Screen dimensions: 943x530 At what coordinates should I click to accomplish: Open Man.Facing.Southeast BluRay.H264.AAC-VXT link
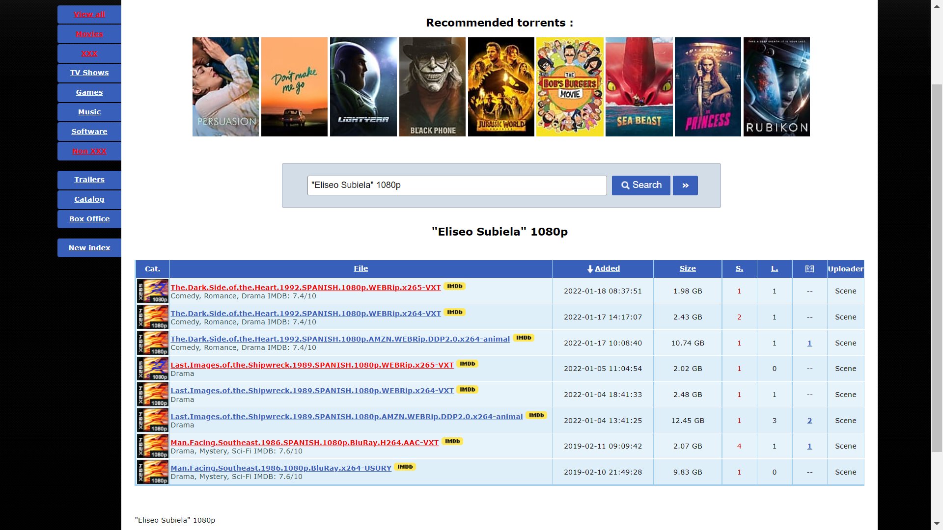tap(305, 443)
